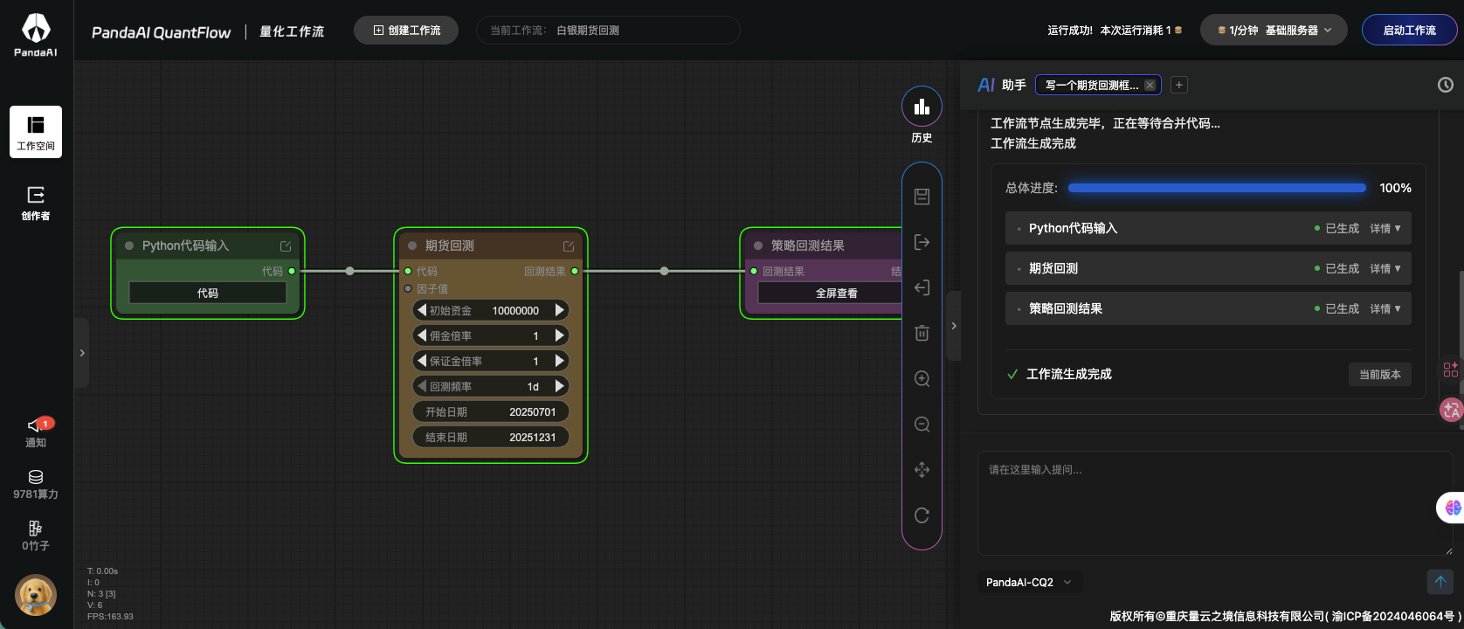This screenshot has width=1464, height=629.
Task: Open the 1/分钟 基础服务器 server dropdown
Action: click(x=1274, y=31)
